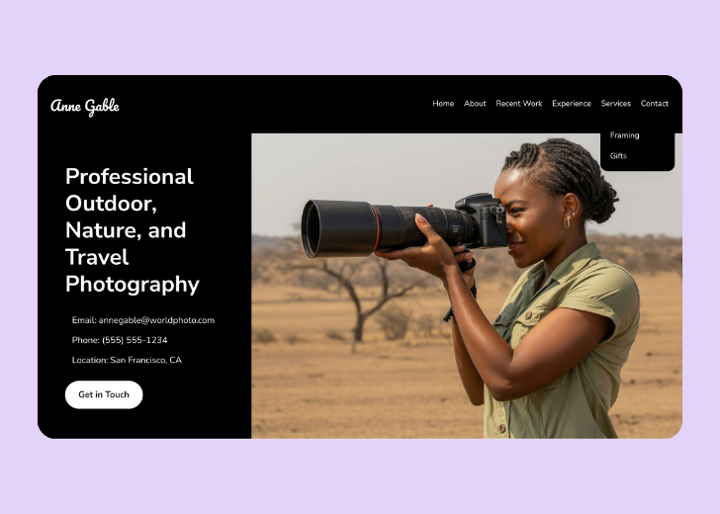Click the (555) 555-1234 phone number
Viewport: 720px width, 514px height.
(x=135, y=340)
